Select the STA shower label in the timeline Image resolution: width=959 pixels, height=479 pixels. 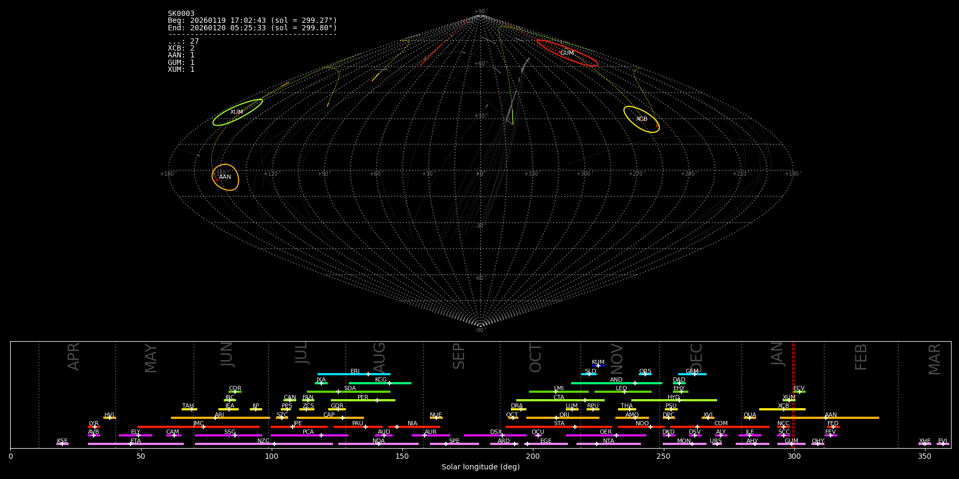pos(559,423)
